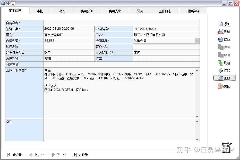Image resolution: width=240 pixels, height=160 pixels.
Task: Click the empty 备注 text area
Action: tap(119, 130)
